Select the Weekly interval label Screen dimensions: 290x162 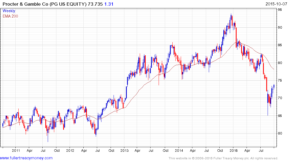9,11
